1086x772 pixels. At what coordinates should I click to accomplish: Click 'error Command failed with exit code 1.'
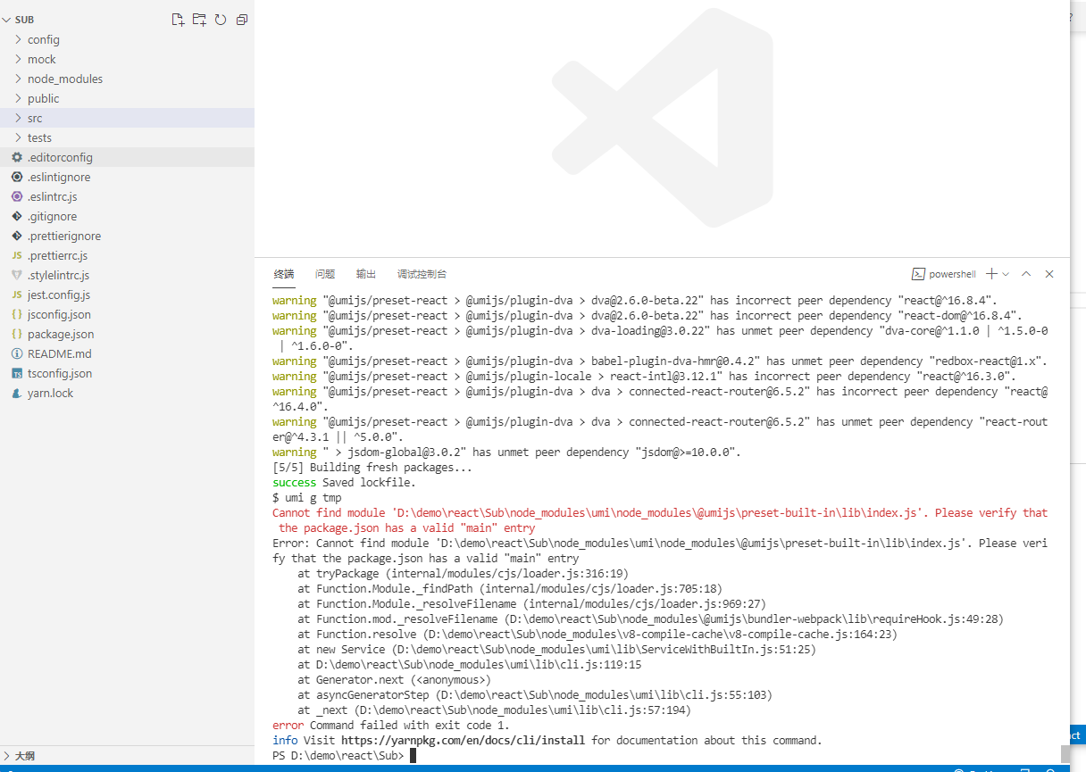(x=391, y=726)
